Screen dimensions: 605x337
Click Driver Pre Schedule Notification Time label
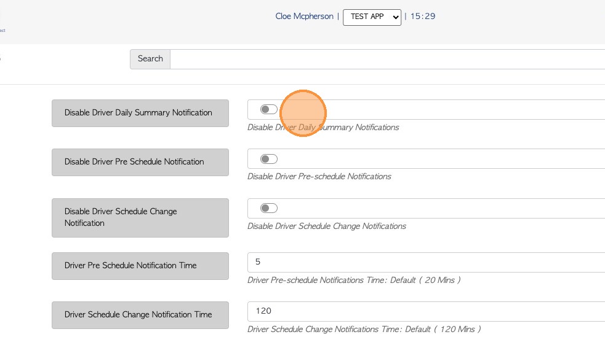[x=140, y=266]
